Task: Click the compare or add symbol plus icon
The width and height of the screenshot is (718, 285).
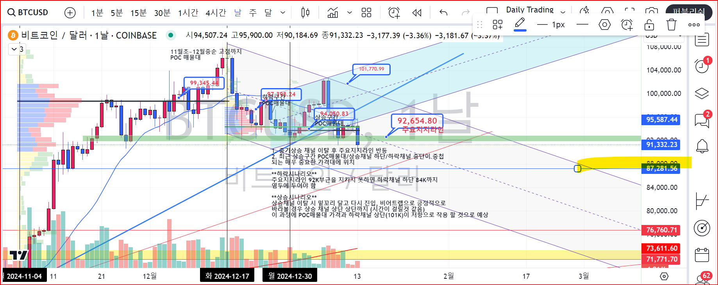Action: pyautogui.click(x=70, y=13)
